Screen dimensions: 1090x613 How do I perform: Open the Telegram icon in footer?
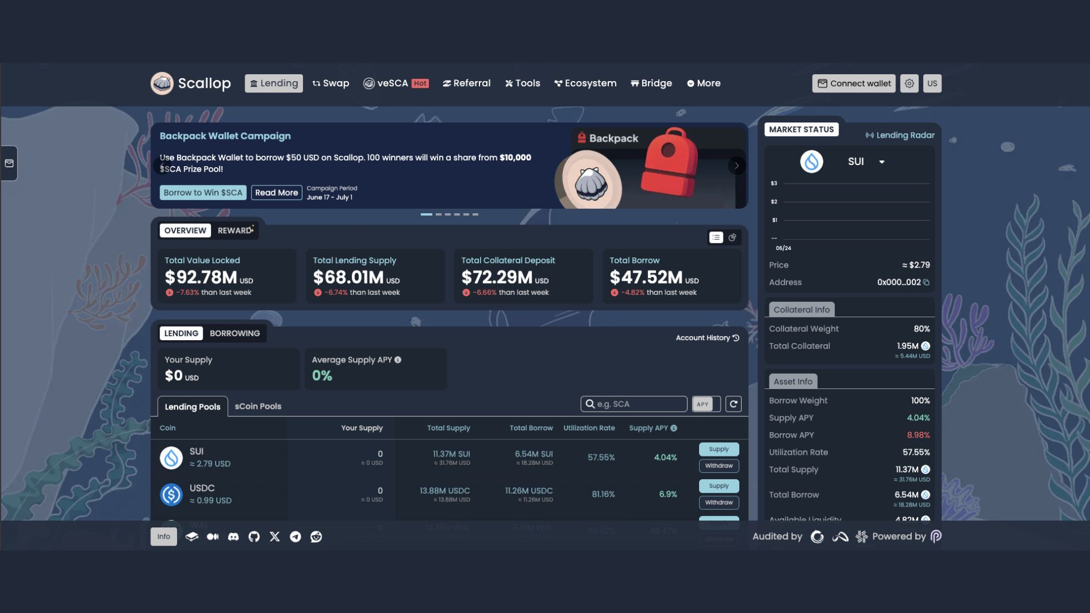(x=296, y=536)
